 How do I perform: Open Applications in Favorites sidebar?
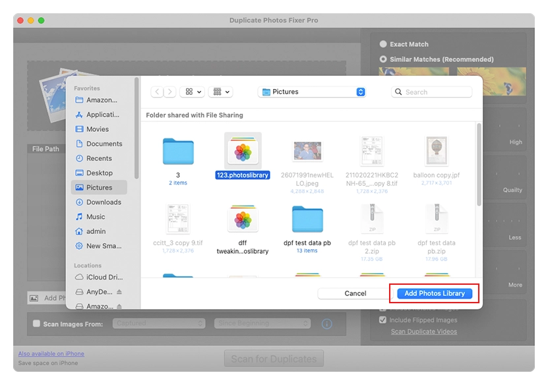[x=99, y=115]
